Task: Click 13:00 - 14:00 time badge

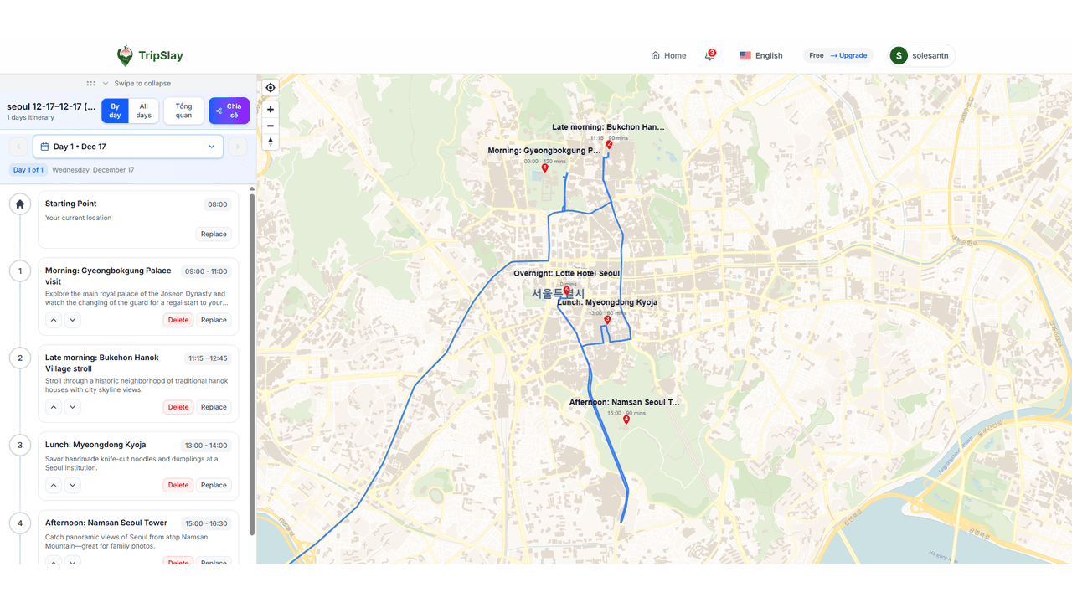Action: coord(206,446)
